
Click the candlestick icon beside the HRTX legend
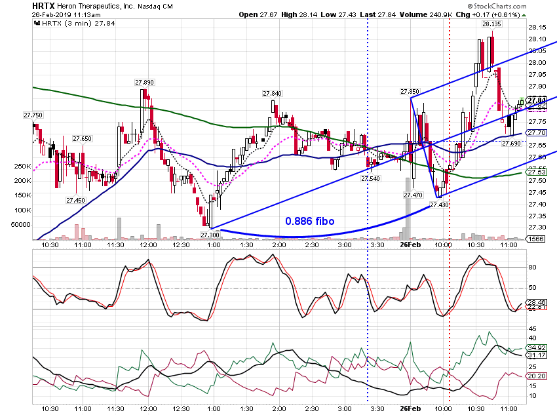coord(37,24)
